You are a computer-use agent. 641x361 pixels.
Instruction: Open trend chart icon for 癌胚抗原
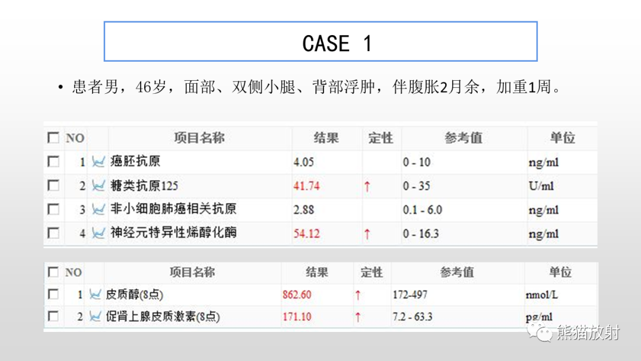click(98, 162)
